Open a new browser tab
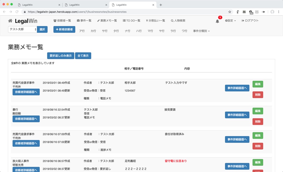Screen dimensions: 283x172 point(161,5)
